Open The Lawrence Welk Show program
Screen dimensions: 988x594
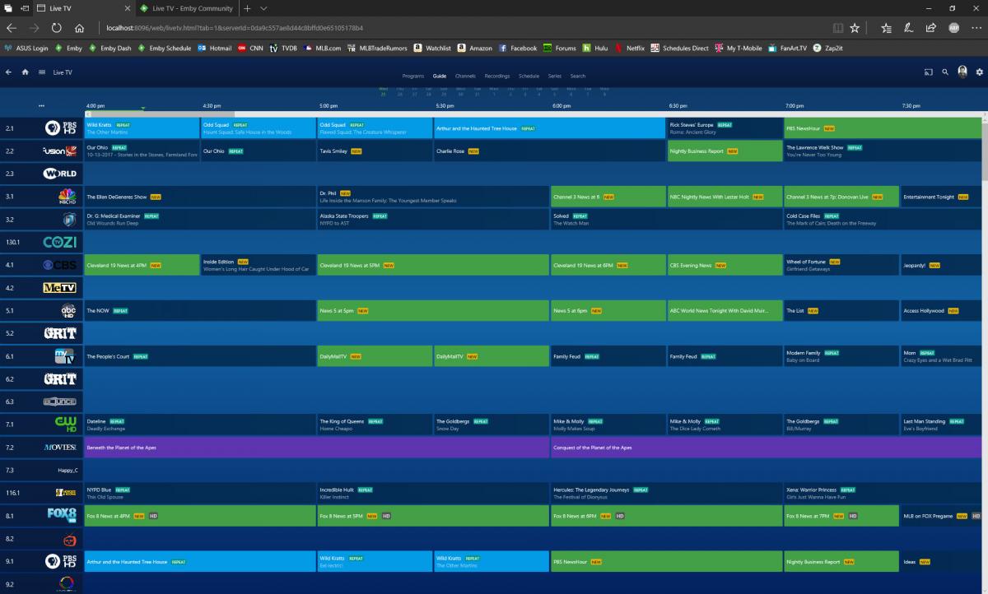[x=883, y=151]
